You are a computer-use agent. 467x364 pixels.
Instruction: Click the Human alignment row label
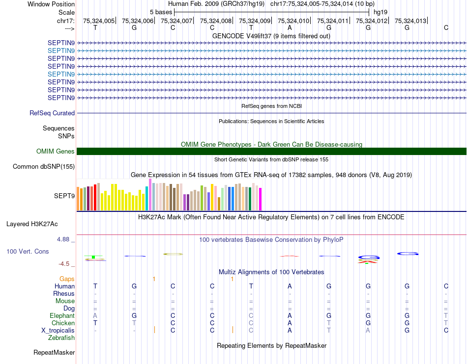pos(64,286)
